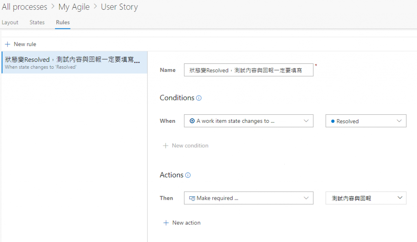This screenshot has height=242, width=417.
Task: Open the 'Make required ...' combo box
Action: [x=249, y=198]
